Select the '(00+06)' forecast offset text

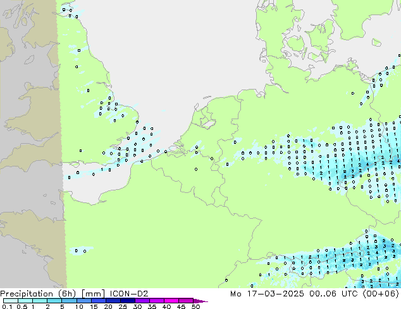[381, 294]
